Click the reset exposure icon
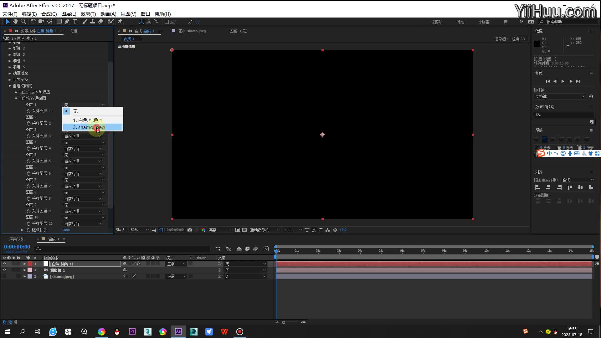The image size is (601, 338). coord(335,230)
